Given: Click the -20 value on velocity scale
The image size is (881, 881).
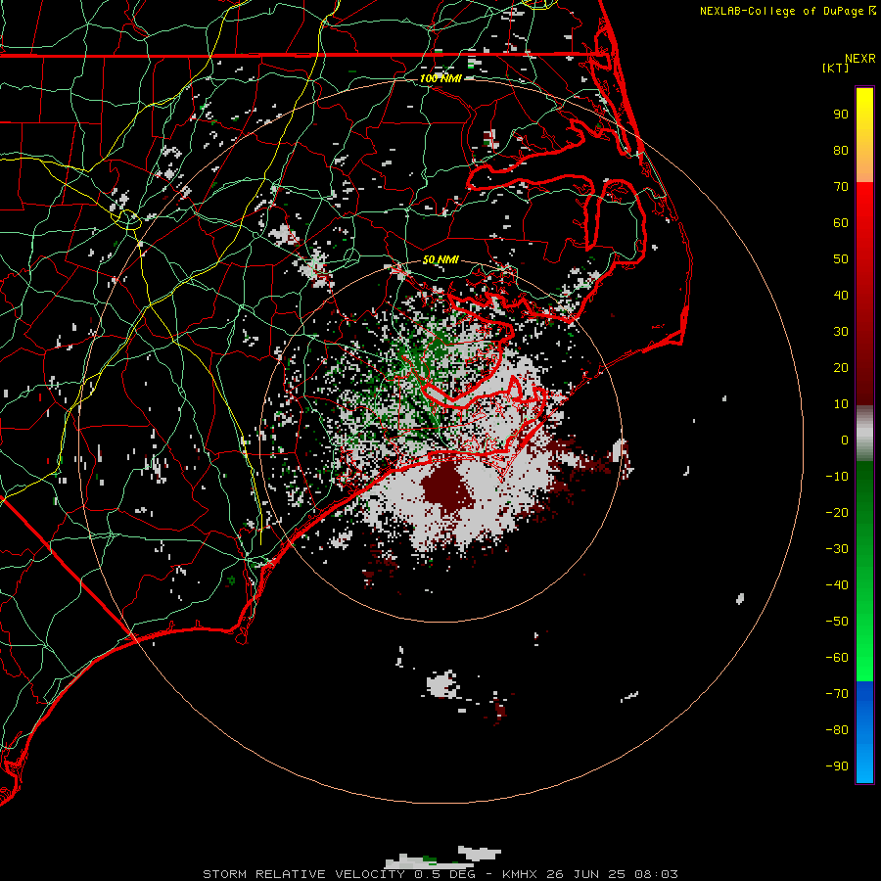Looking at the screenshot, I should tap(837, 512).
